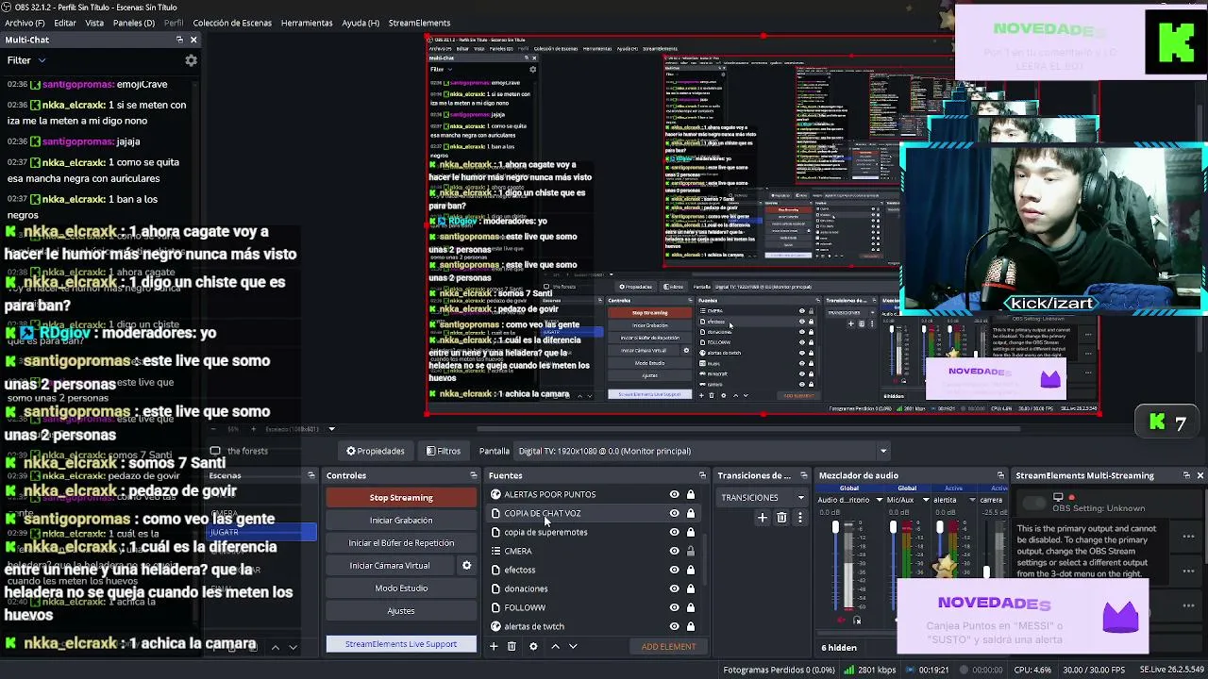Viewport: 1208px width, 679px height.
Task: Lock toggle for COPIA DE CHAT VOZ source
Action: point(691,513)
